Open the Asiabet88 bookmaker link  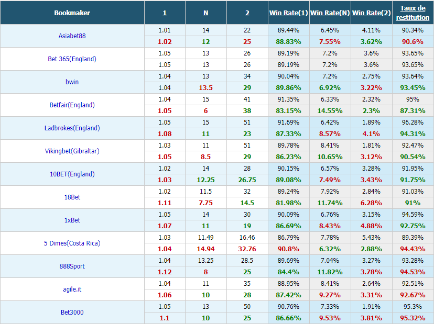[72, 36]
